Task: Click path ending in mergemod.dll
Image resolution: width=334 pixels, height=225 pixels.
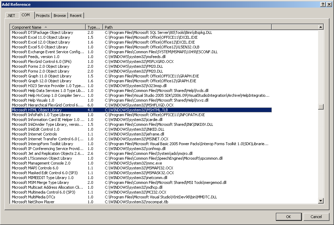Action: (x=166, y=182)
